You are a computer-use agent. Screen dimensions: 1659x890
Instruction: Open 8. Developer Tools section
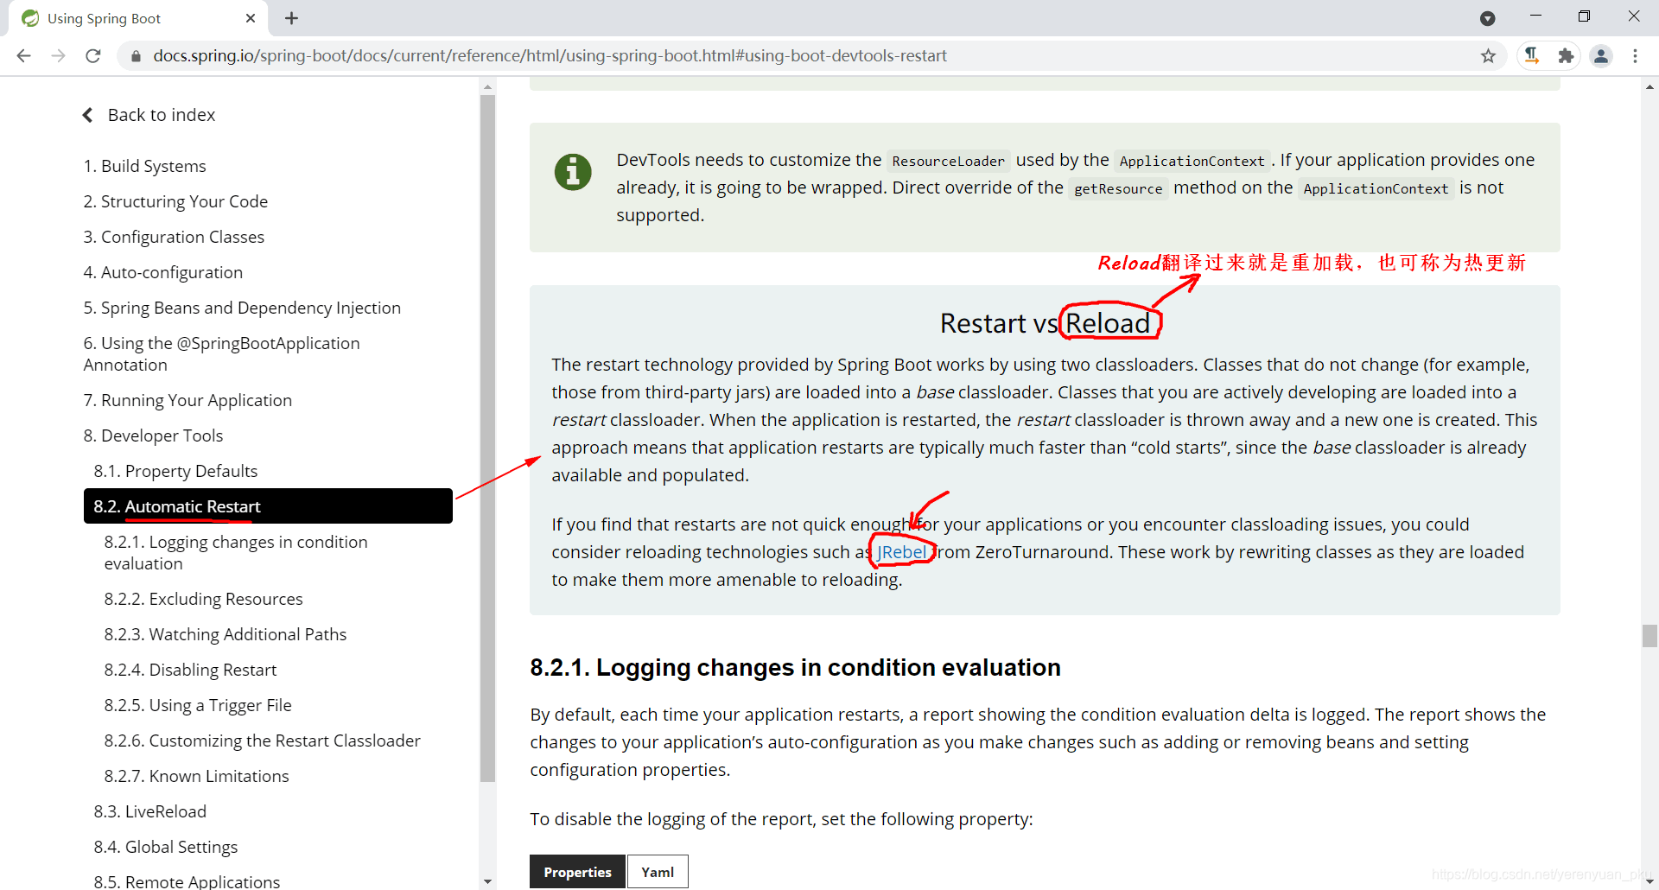(153, 435)
